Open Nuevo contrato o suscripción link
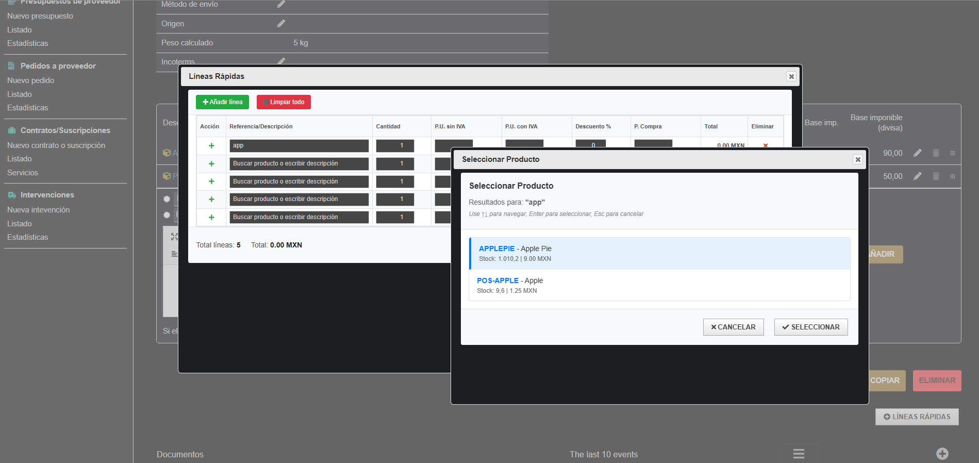 click(56, 145)
